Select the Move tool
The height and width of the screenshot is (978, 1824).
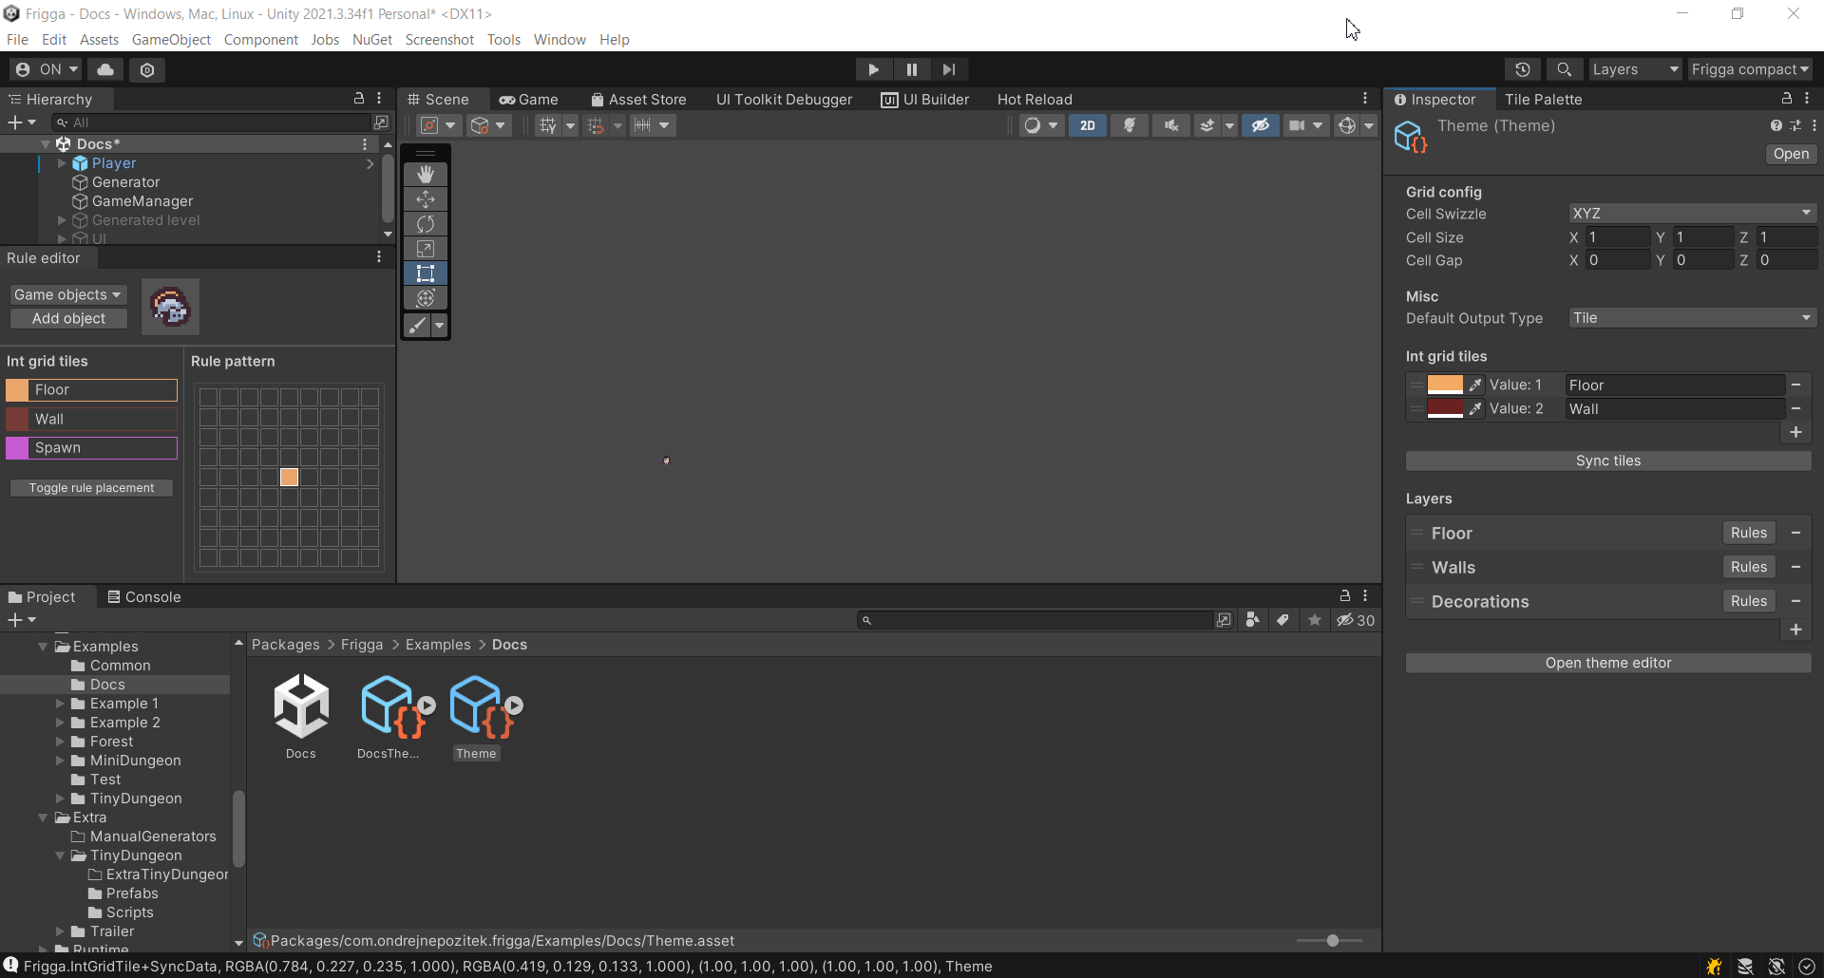click(426, 198)
